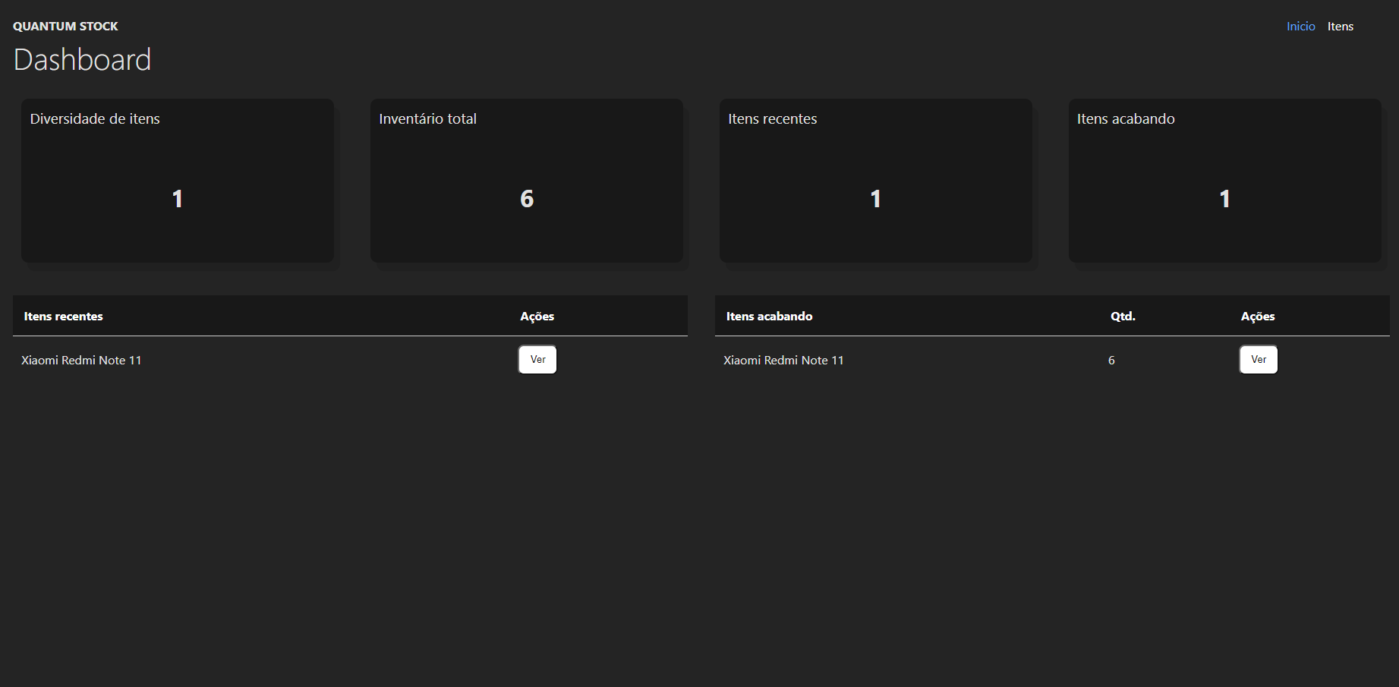Click Ver next to the low-stock Xiaomi item
The image size is (1399, 687).
click(1258, 359)
